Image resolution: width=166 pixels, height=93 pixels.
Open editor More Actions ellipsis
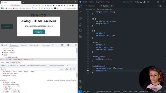pos(164,6)
